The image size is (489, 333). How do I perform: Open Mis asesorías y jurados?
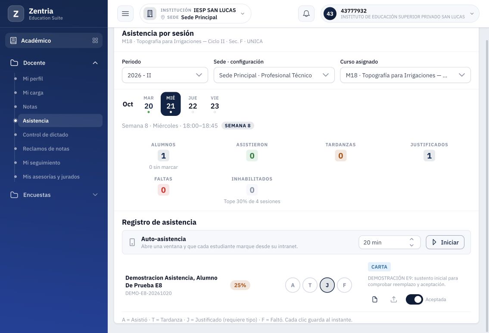coord(51,177)
